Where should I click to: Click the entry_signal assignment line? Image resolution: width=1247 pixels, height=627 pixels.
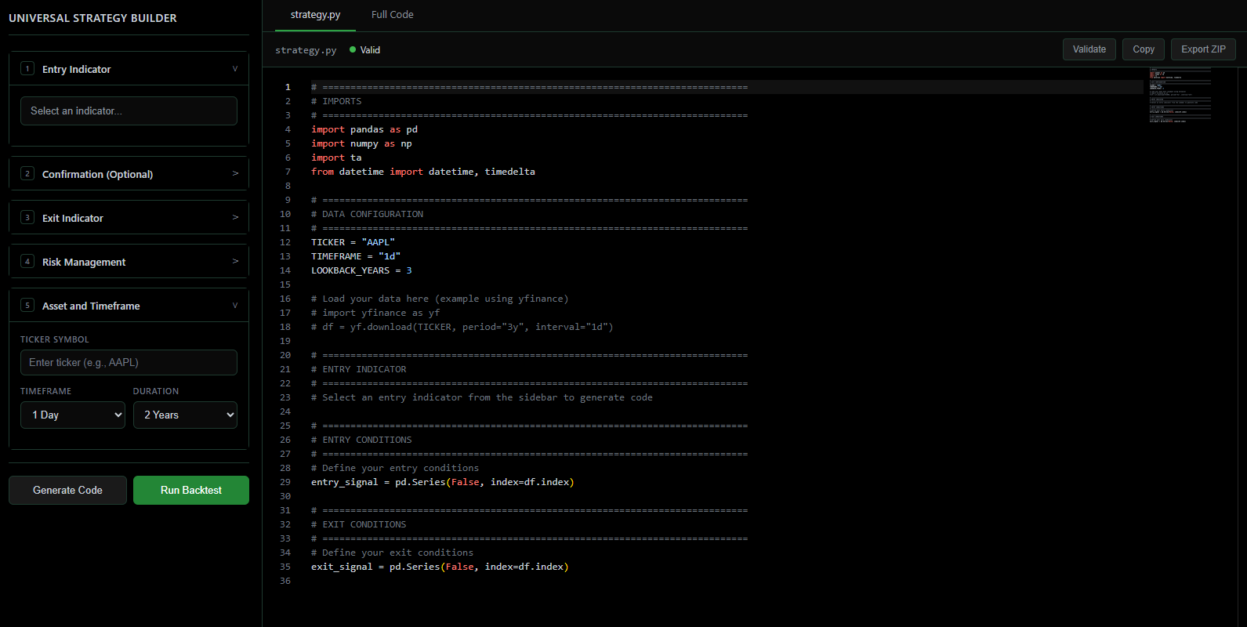tap(443, 482)
